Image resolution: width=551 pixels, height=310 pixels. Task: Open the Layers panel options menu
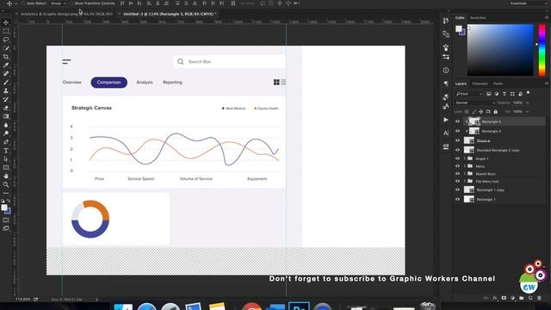[547, 84]
